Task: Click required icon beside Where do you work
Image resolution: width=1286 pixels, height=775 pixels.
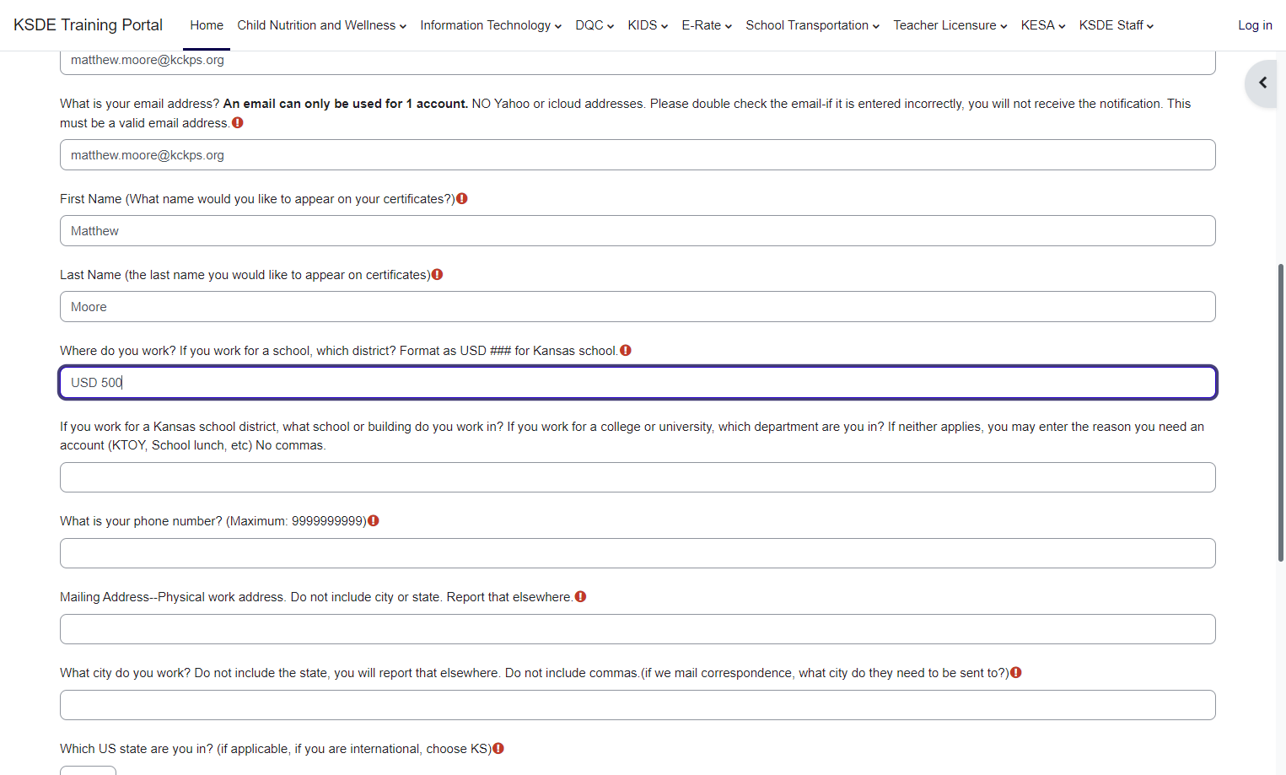Action: click(x=626, y=351)
